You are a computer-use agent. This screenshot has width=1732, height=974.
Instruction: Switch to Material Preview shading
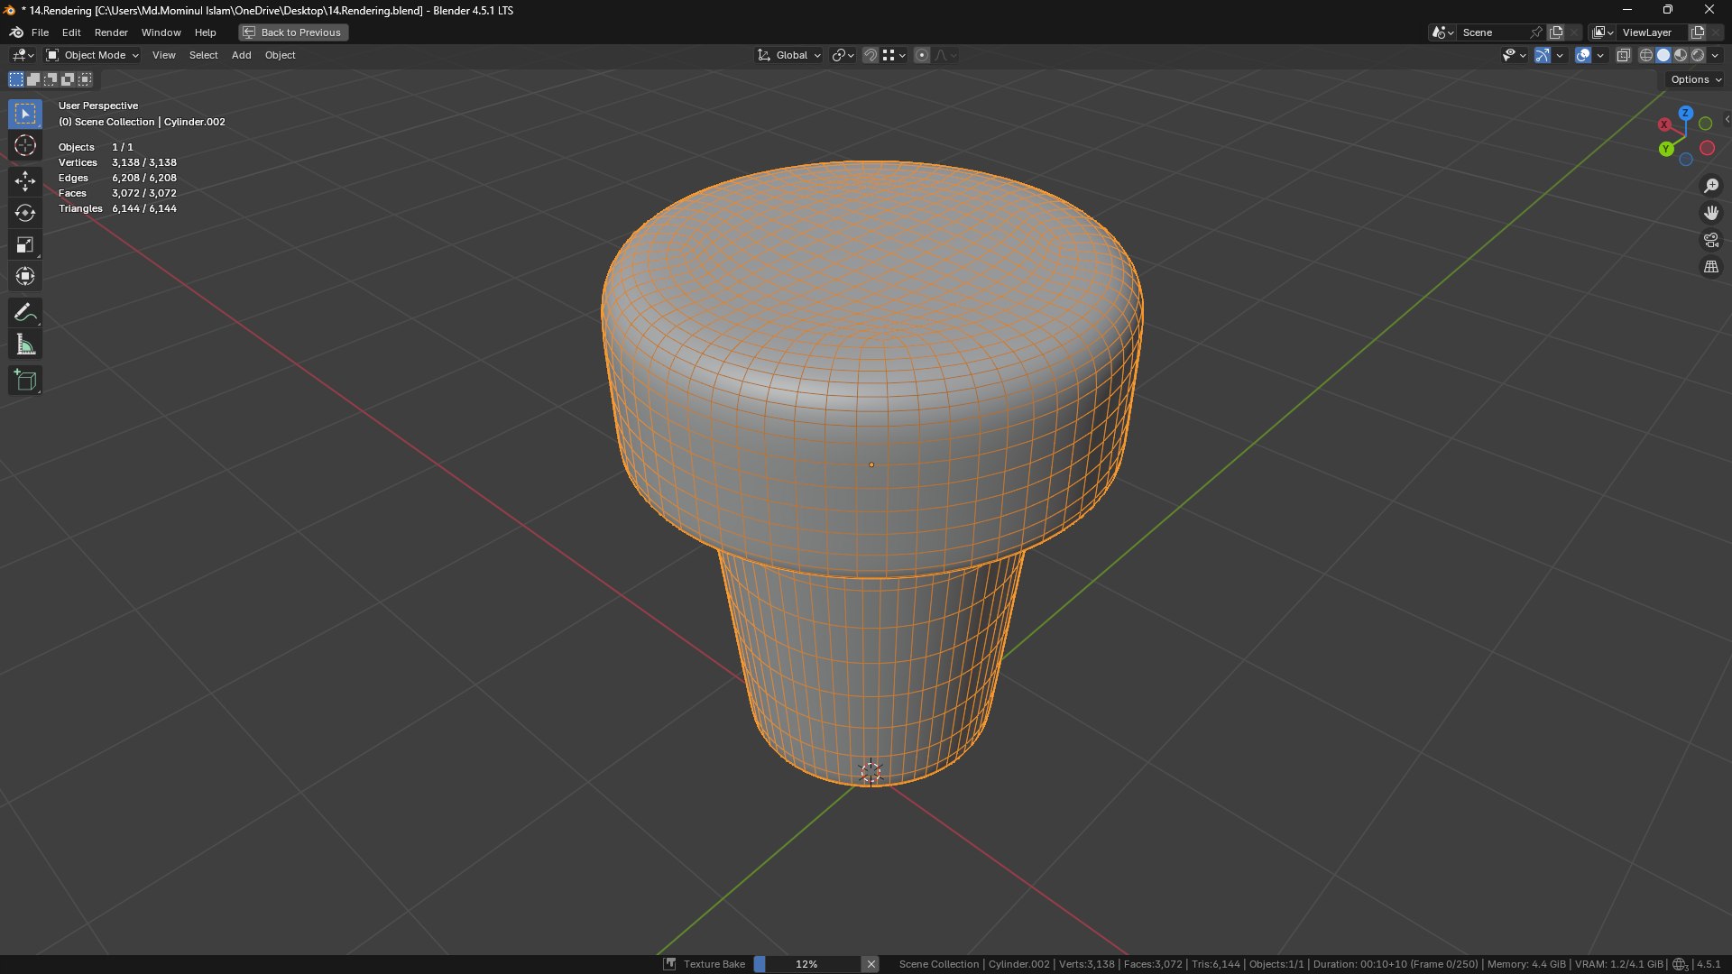pos(1680,55)
